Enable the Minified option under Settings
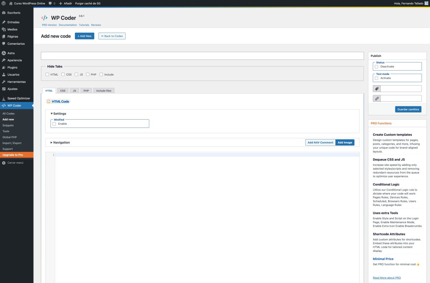The height and width of the screenshot is (283, 430). [54, 124]
